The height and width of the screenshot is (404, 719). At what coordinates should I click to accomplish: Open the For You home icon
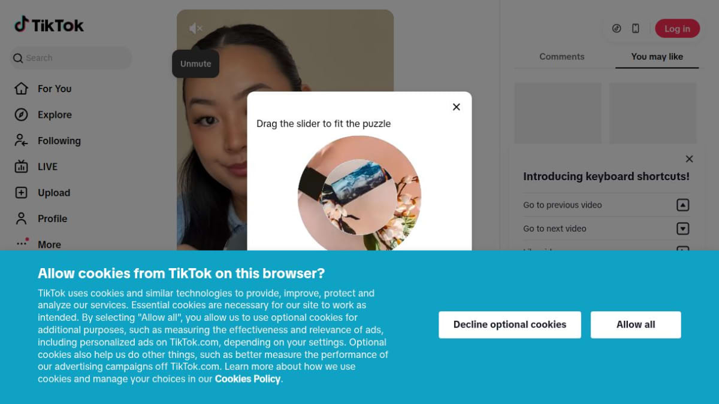22,89
